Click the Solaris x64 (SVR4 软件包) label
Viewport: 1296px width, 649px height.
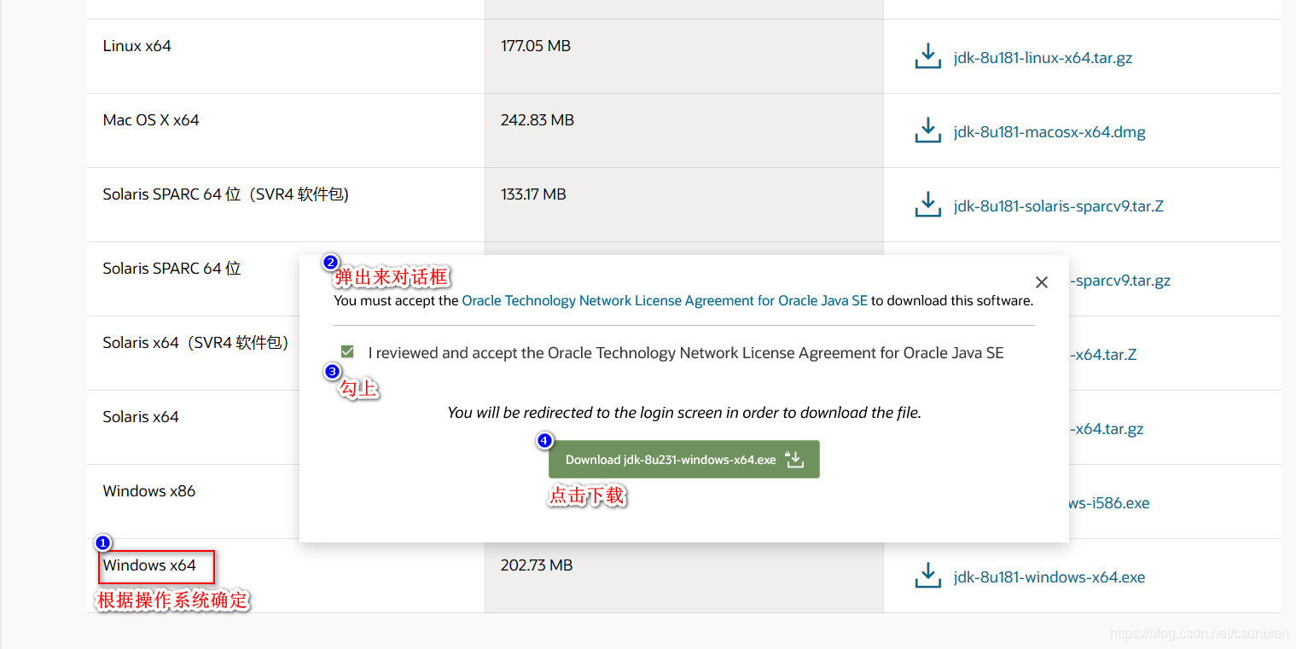click(196, 343)
